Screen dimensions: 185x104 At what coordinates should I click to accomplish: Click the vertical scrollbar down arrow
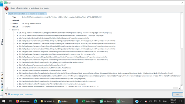pyautogui.click(x=182, y=86)
